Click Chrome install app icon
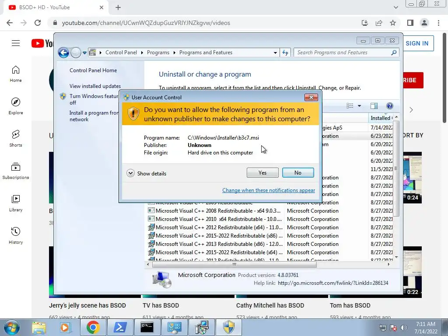The height and width of the screenshot is (336, 448). point(364,23)
